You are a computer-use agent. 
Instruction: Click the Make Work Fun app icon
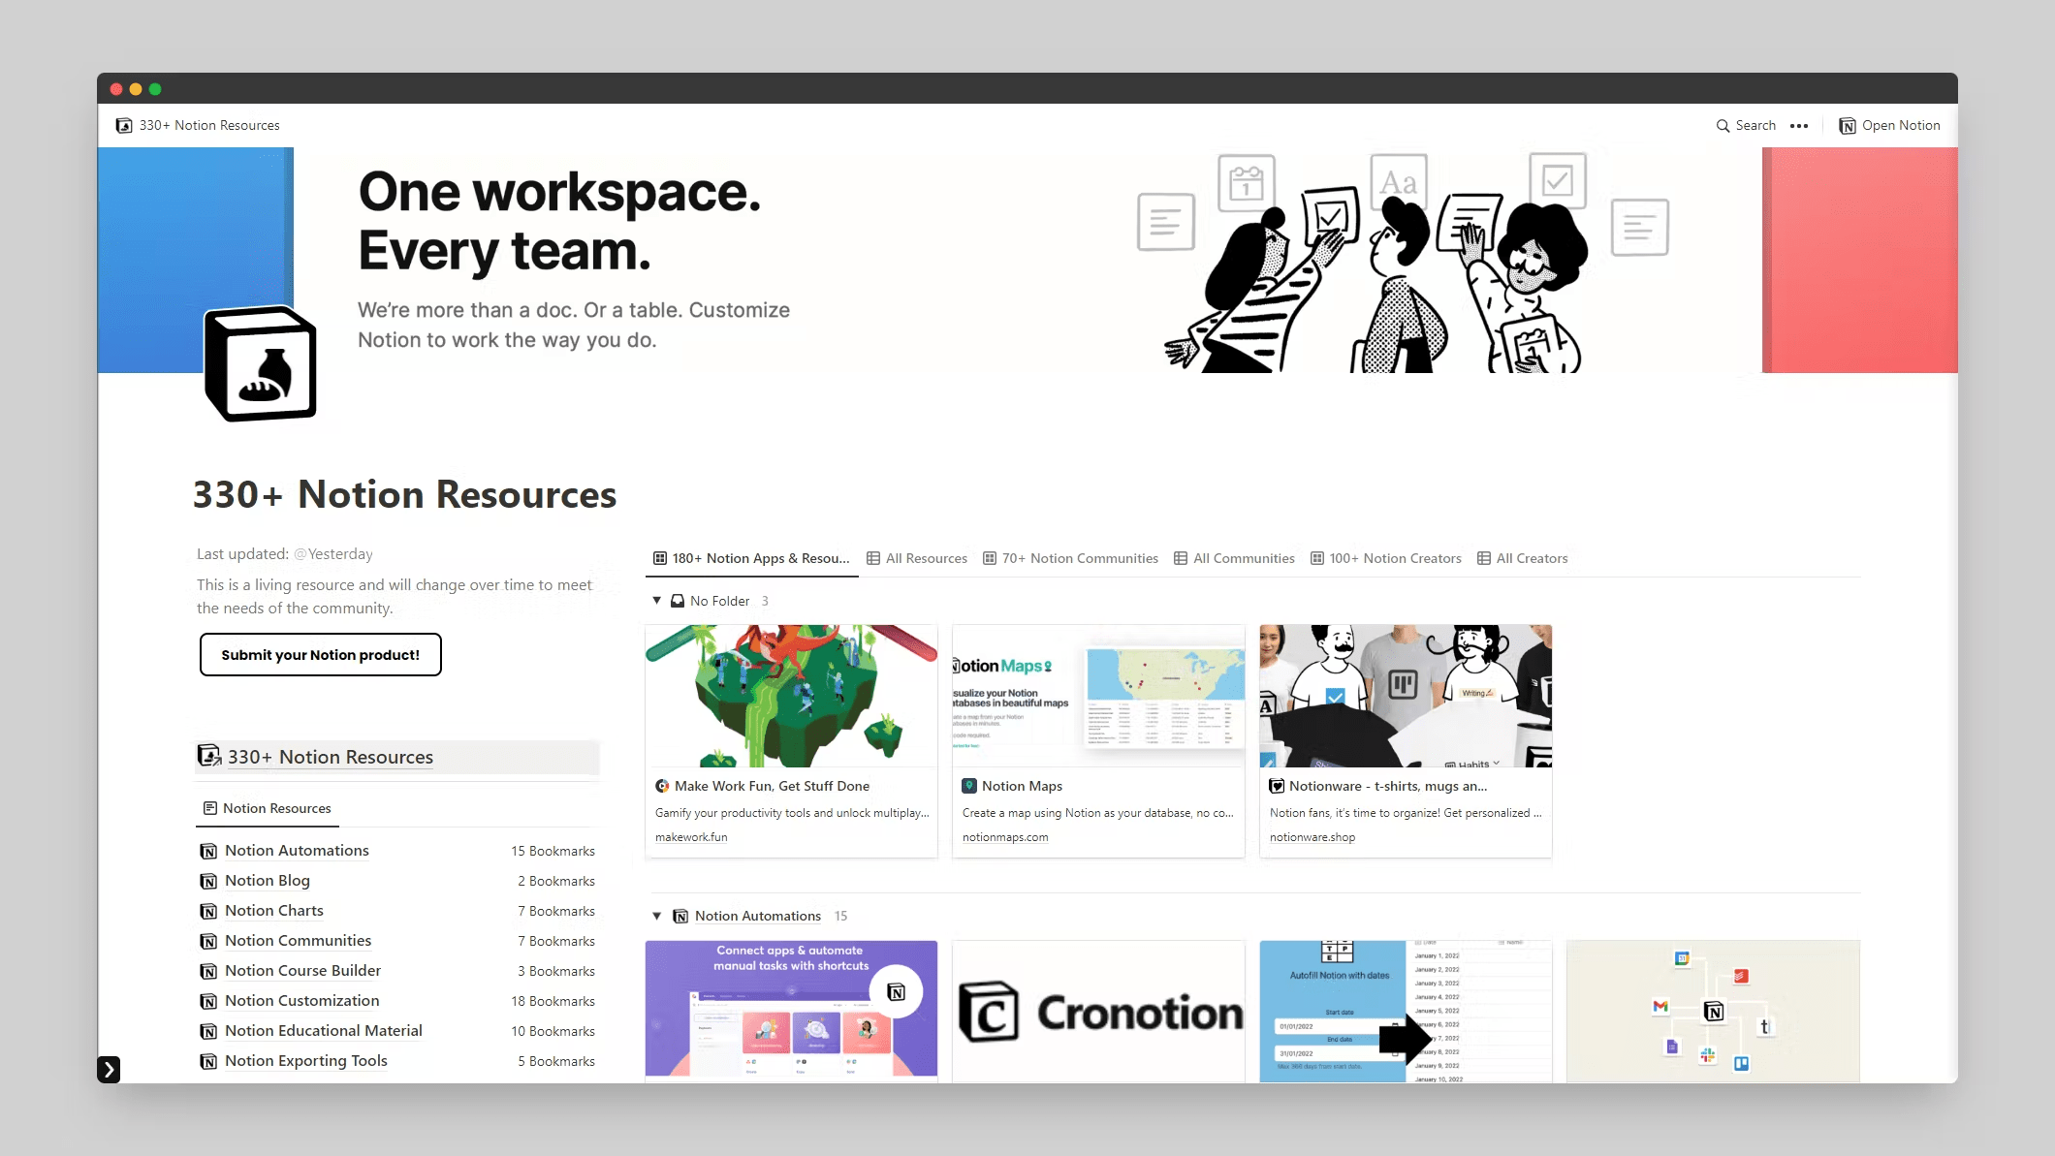[660, 786]
